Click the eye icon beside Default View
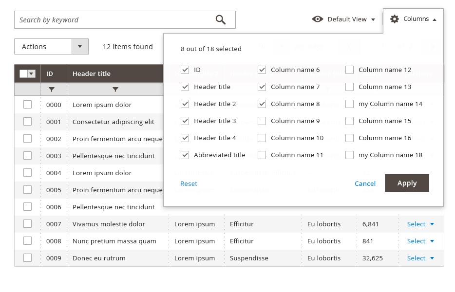Viewport: 455px width, 292px height. point(318,19)
